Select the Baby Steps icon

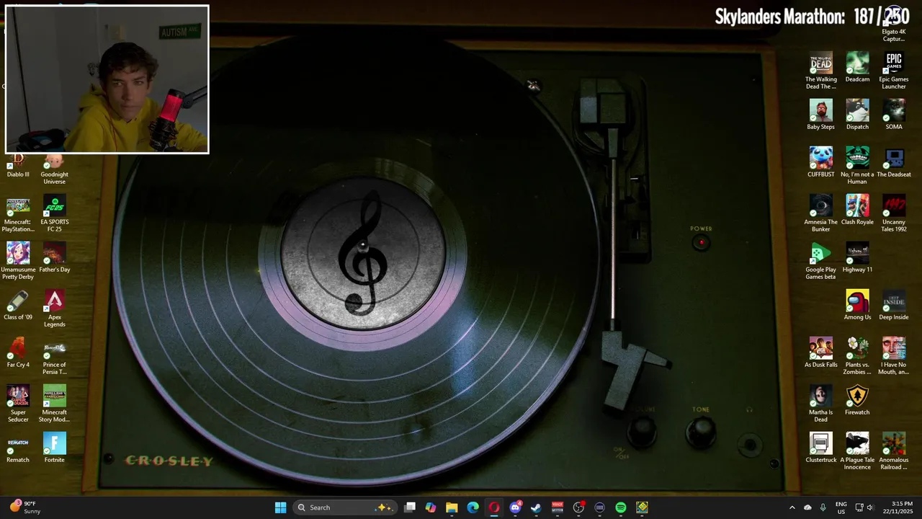821,115
